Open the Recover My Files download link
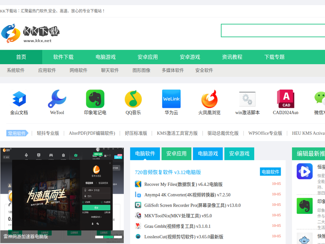The height and width of the screenshot is (244, 325). (183, 184)
